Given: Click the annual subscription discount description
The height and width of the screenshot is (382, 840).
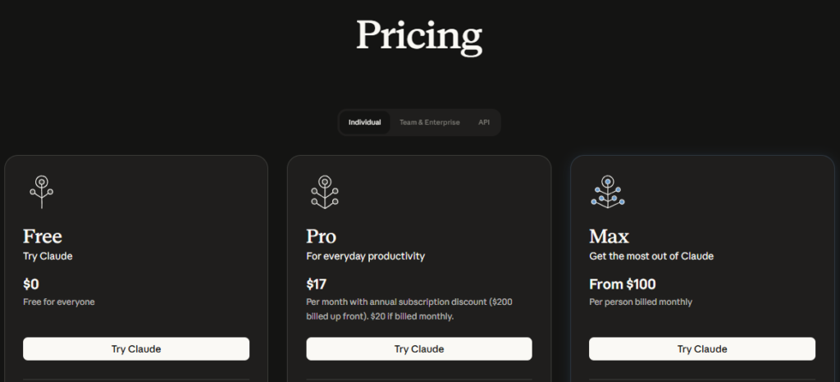Looking at the screenshot, I should (x=409, y=309).
